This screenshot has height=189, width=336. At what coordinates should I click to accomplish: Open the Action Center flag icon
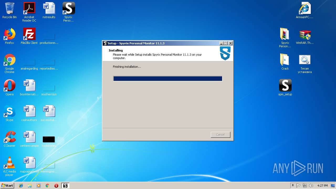pos(298,186)
